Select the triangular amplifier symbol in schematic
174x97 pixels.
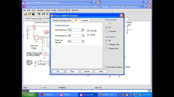click(x=45, y=54)
